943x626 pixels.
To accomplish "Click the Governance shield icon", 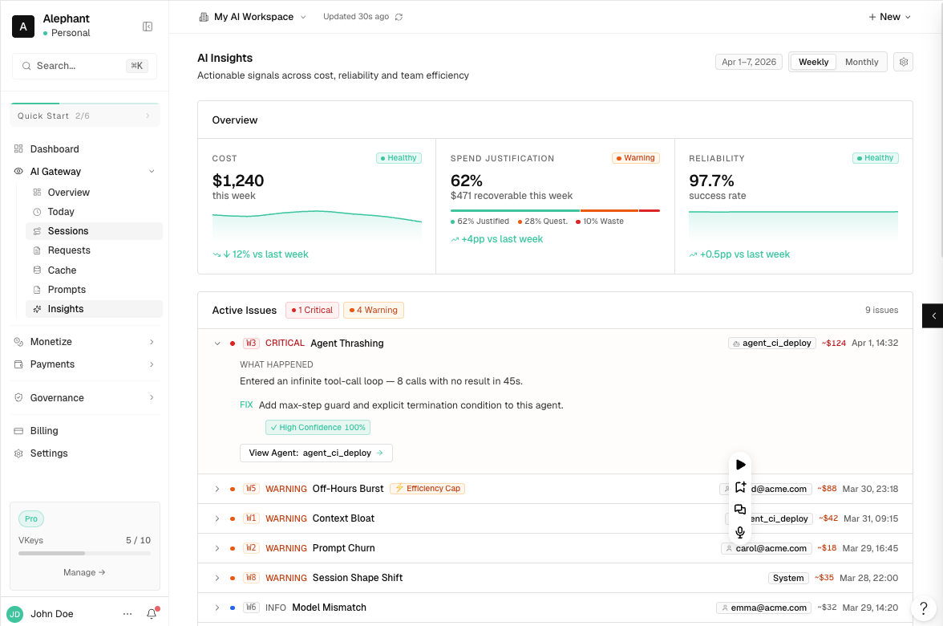I will (x=18, y=398).
